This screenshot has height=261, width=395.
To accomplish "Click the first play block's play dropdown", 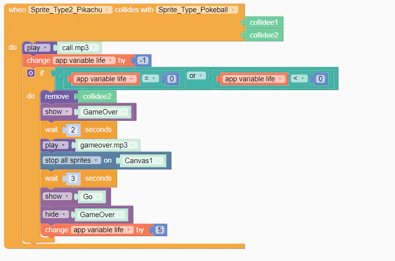I will pyautogui.click(x=37, y=48).
